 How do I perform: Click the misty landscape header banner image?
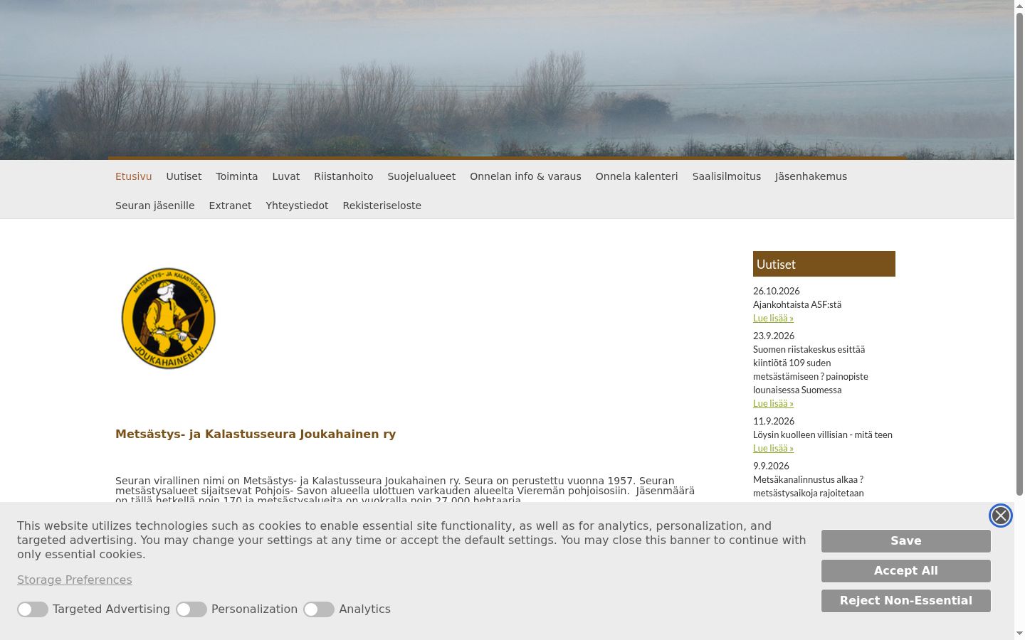click(507, 80)
